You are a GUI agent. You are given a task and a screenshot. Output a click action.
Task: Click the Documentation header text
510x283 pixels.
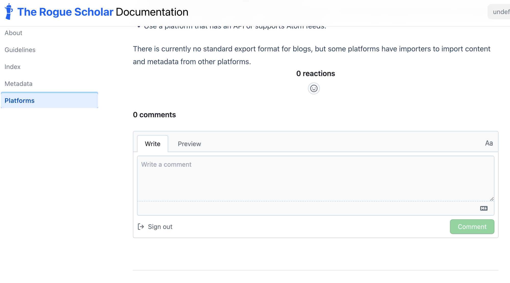coord(152,12)
